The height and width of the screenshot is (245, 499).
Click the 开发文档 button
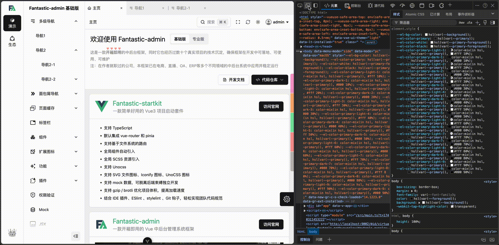[x=234, y=80]
